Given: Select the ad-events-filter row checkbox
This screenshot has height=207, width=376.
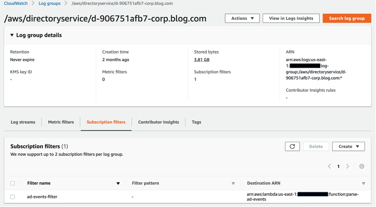Looking at the screenshot, I should [x=12, y=197].
